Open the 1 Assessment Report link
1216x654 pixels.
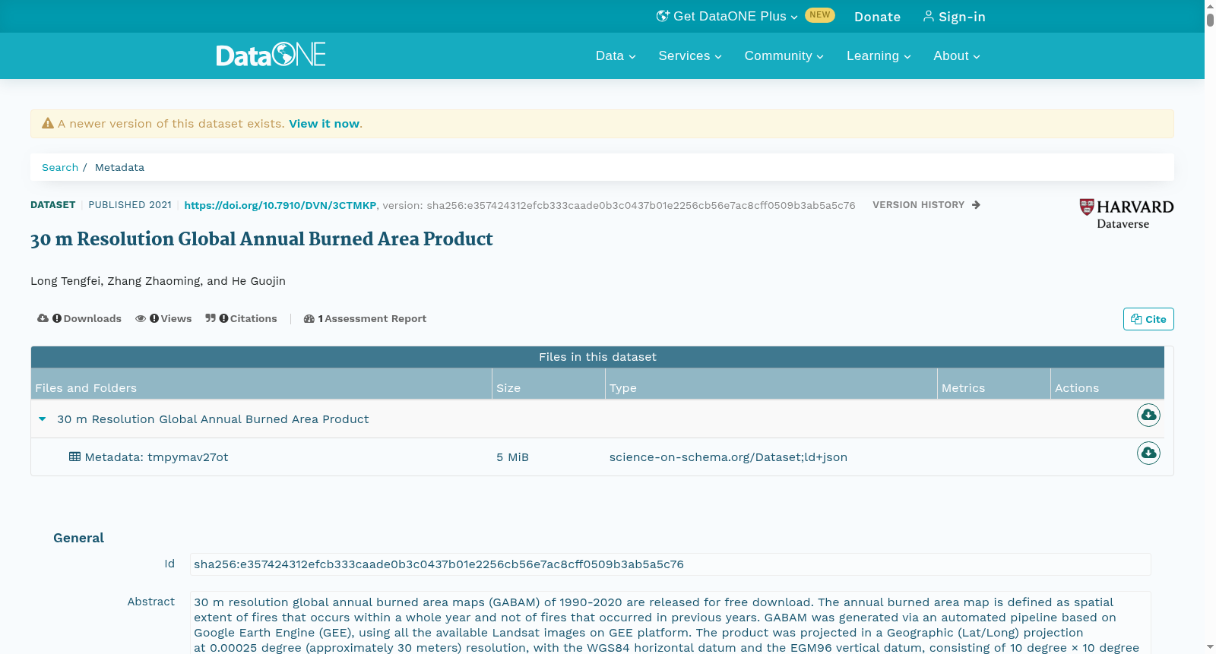[365, 319]
